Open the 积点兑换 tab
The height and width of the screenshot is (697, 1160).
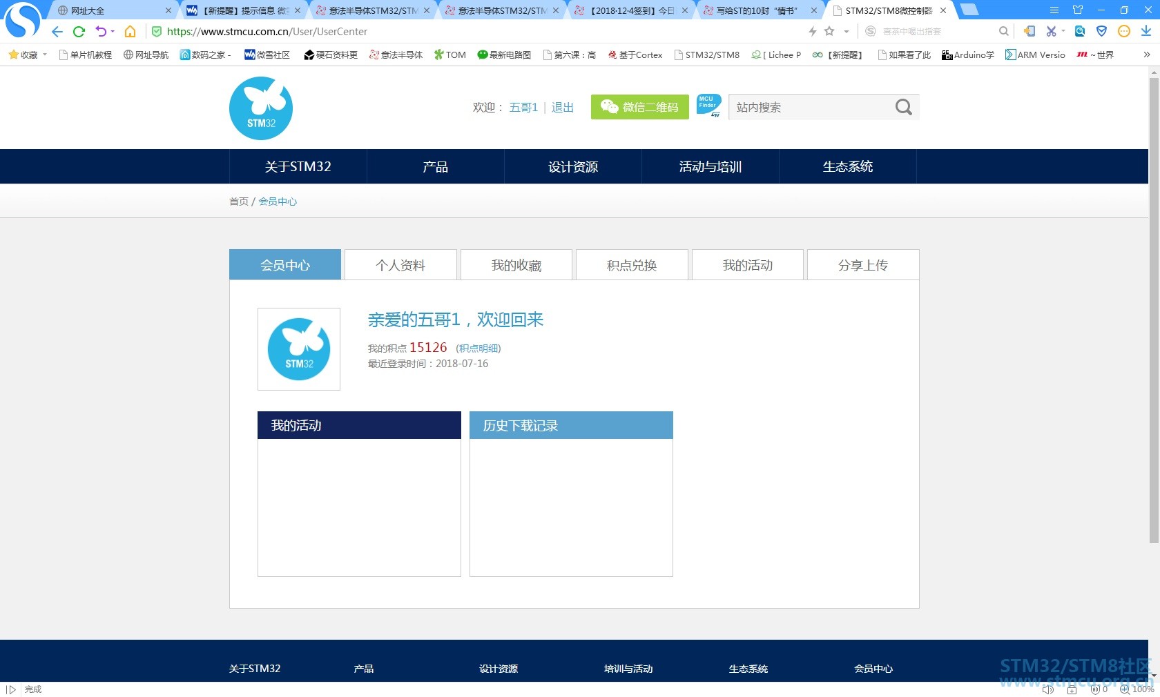click(632, 265)
